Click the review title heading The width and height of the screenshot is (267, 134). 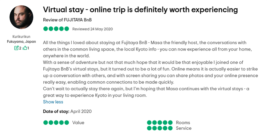pyautogui.click(x=140, y=10)
